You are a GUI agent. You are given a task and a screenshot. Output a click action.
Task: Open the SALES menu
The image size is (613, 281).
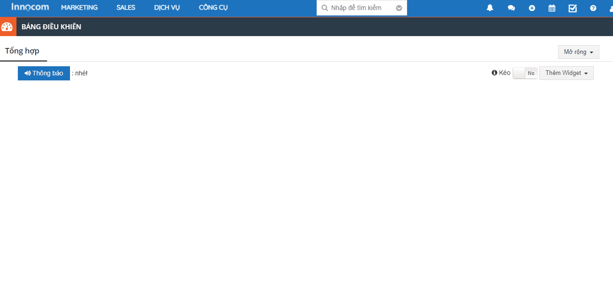click(126, 8)
